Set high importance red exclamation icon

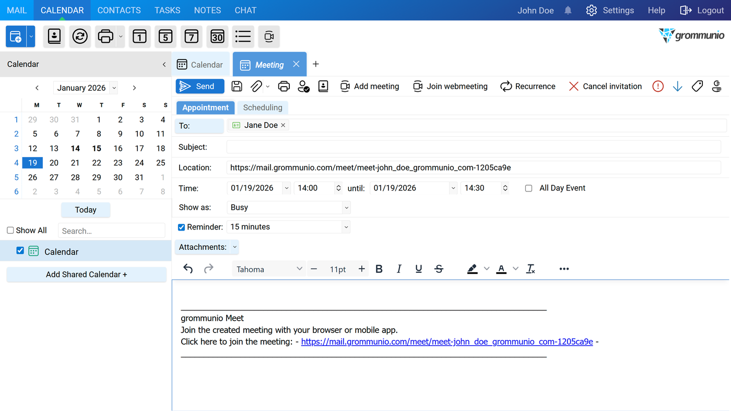point(658,86)
